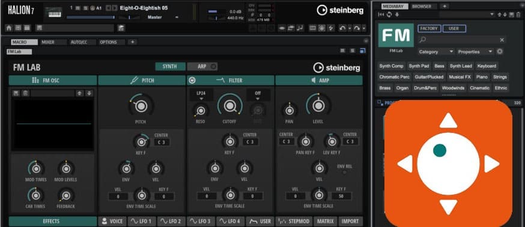Clear the MediaBay search with the X
The height and width of the screenshot is (227, 525).
tap(502, 40)
